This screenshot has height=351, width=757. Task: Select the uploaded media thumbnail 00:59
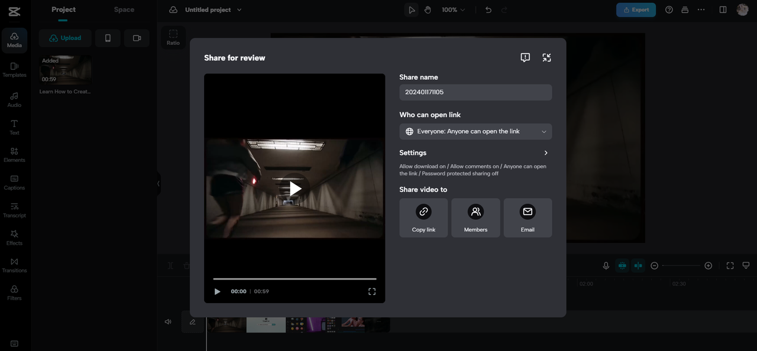point(65,70)
